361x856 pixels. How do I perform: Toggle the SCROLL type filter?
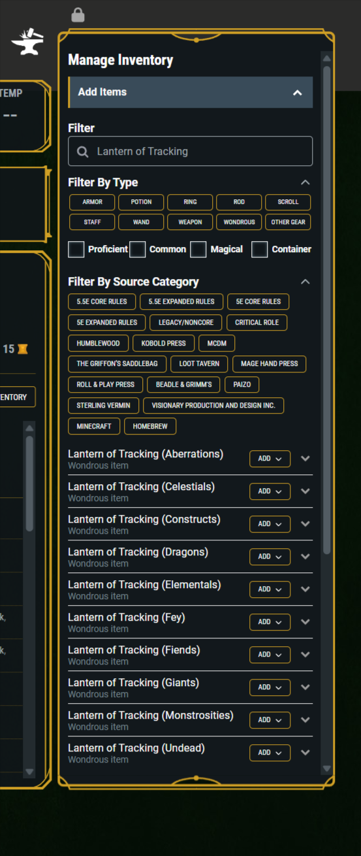pyautogui.click(x=288, y=203)
